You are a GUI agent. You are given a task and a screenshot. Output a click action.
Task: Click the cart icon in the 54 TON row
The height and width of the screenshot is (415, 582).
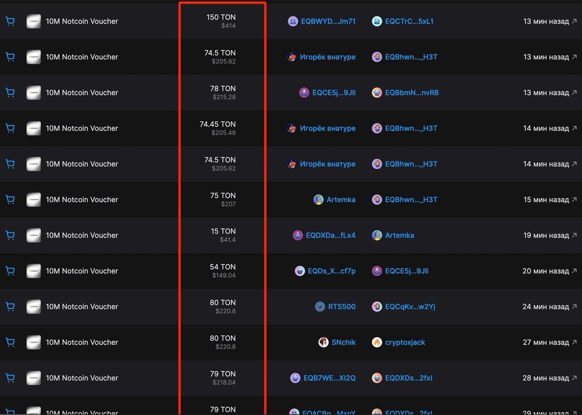[10, 271]
